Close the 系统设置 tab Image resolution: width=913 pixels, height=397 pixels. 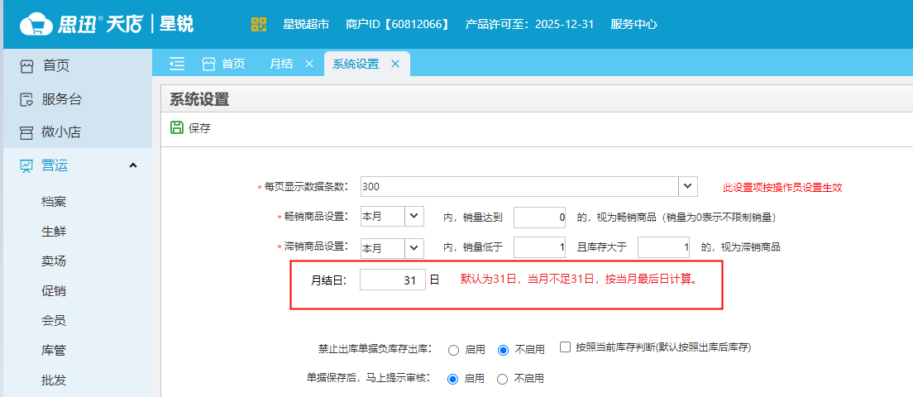(394, 64)
